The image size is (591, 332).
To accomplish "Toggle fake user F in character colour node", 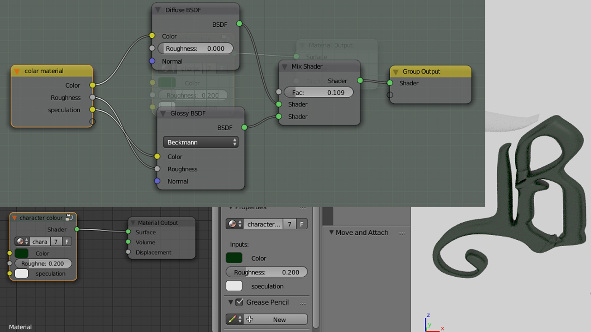I will [67, 242].
